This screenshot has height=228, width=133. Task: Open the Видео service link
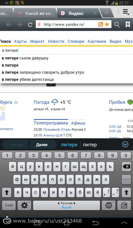pyautogui.click(x=116, y=41)
